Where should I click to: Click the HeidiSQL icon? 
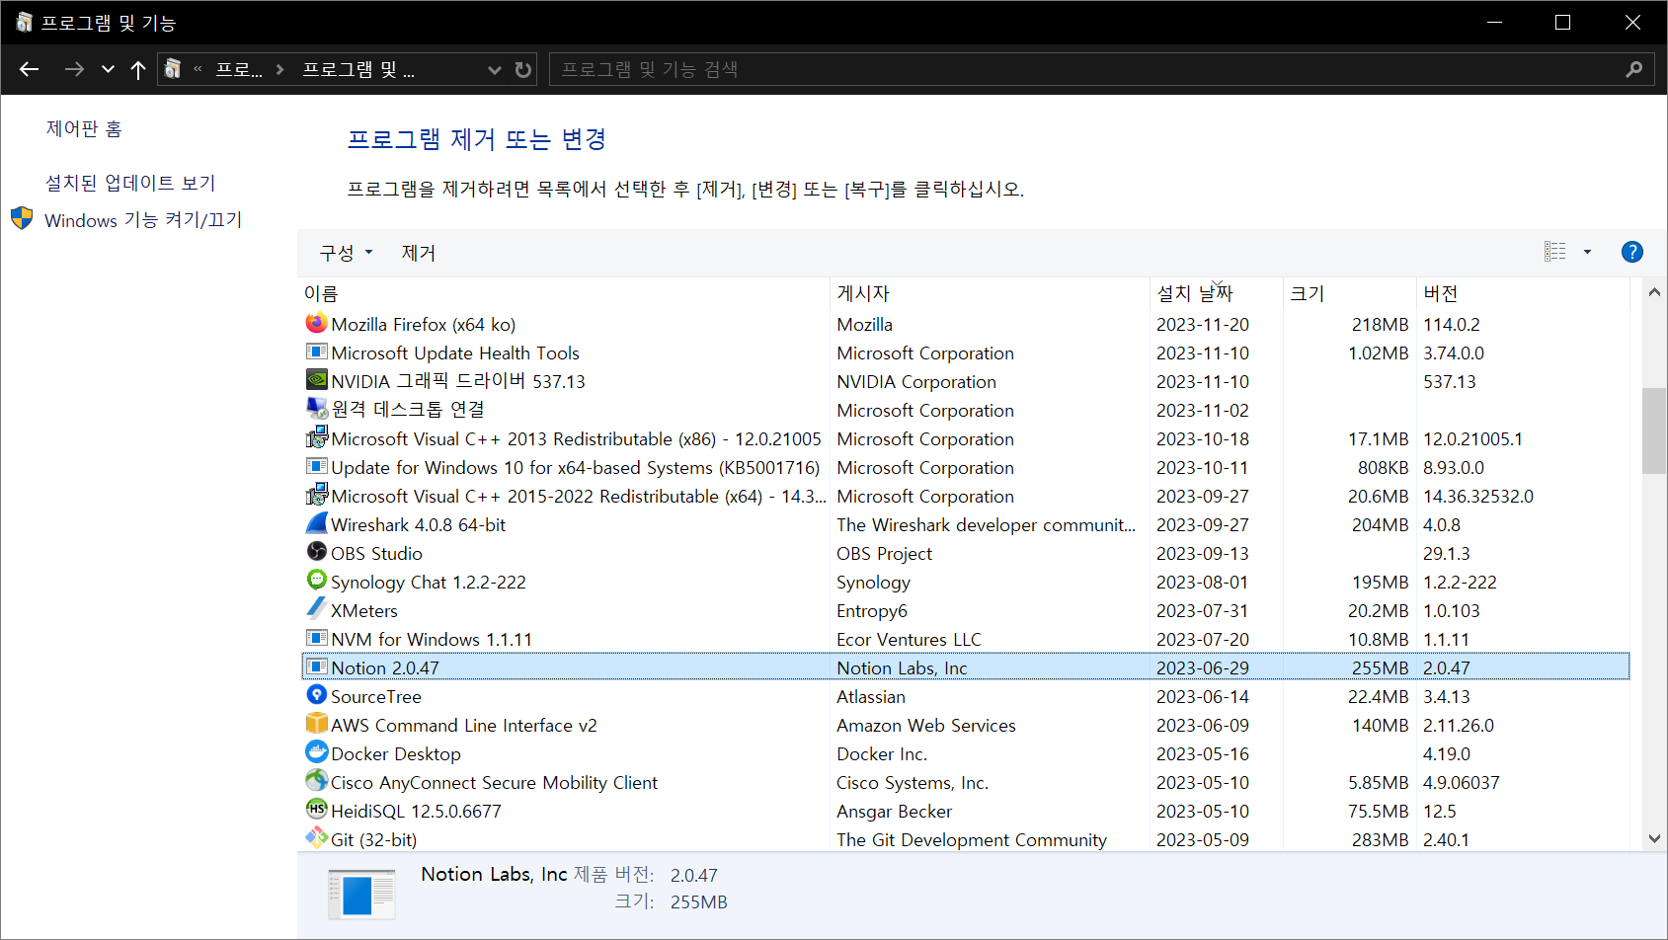pyautogui.click(x=316, y=810)
